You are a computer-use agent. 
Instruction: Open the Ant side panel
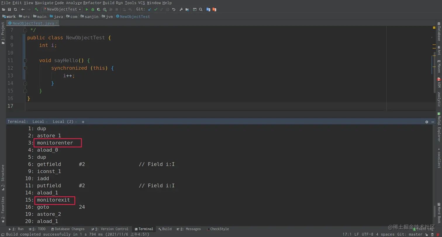439,51
